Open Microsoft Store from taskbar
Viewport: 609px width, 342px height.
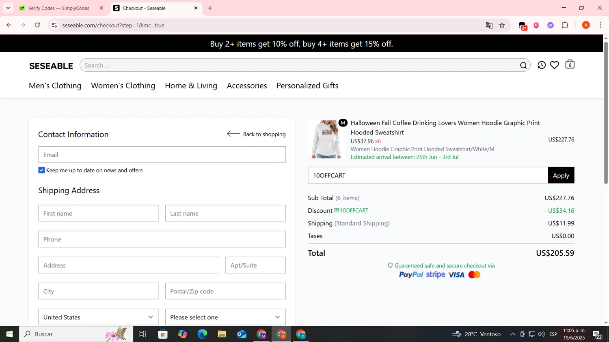point(163,334)
